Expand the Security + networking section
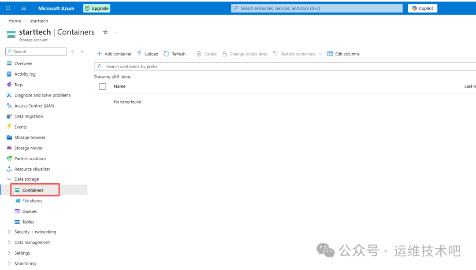Viewport: 476px width, 270px height. tap(35, 232)
